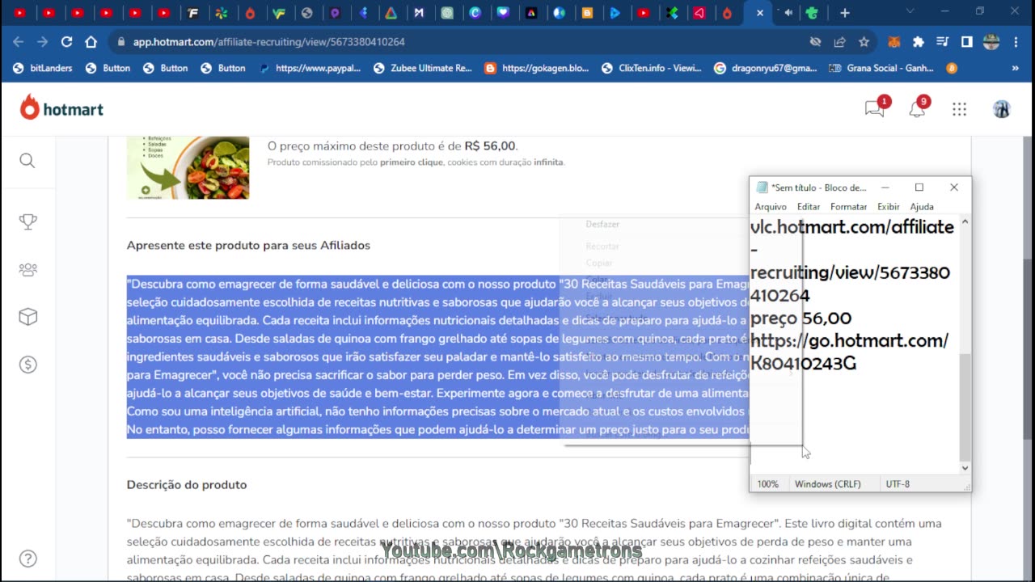Click 'UTF-8' in Notepad status bar
Image resolution: width=1035 pixels, height=582 pixels.
898,484
